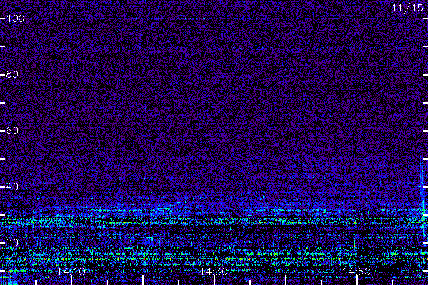Click the 100 frequency axis label
Image resolution: width=428 pixels, height=285 pixels.
pyautogui.click(x=16, y=19)
